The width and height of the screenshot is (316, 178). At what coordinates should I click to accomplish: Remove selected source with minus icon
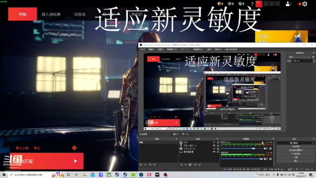(x=186, y=165)
